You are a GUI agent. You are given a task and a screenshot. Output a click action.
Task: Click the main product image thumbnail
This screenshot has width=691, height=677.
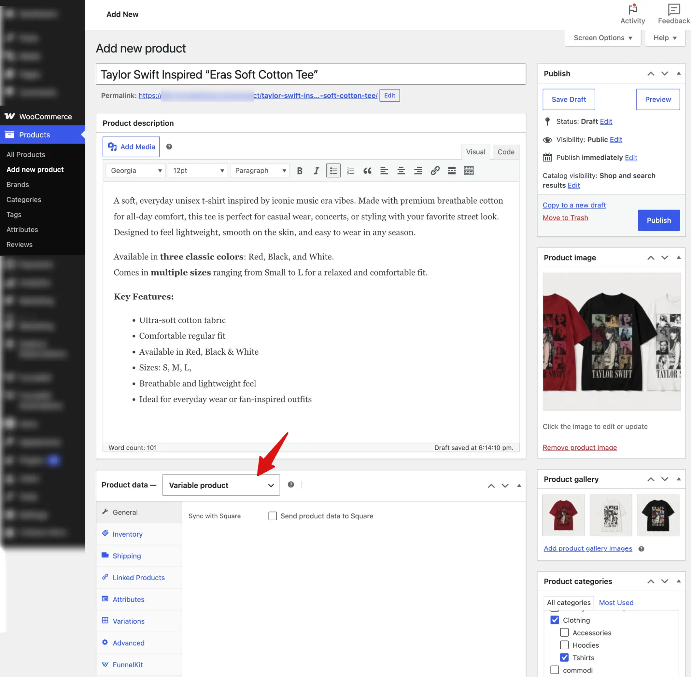click(x=611, y=341)
